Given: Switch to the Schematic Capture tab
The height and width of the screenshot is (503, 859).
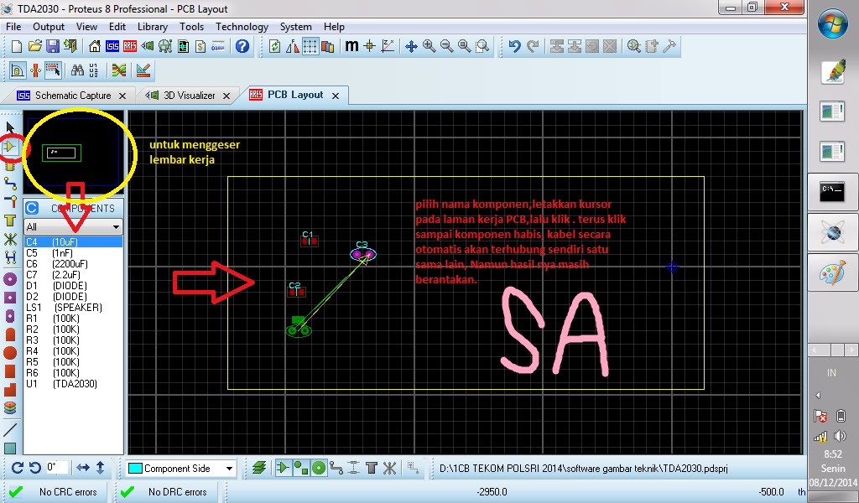Looking at the screenshot, I should (73, 96).
